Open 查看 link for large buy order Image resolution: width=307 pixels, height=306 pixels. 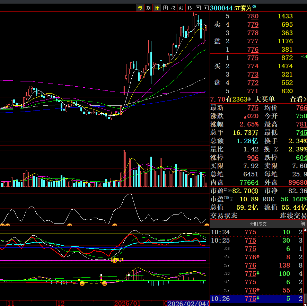(x=298, y=99)
